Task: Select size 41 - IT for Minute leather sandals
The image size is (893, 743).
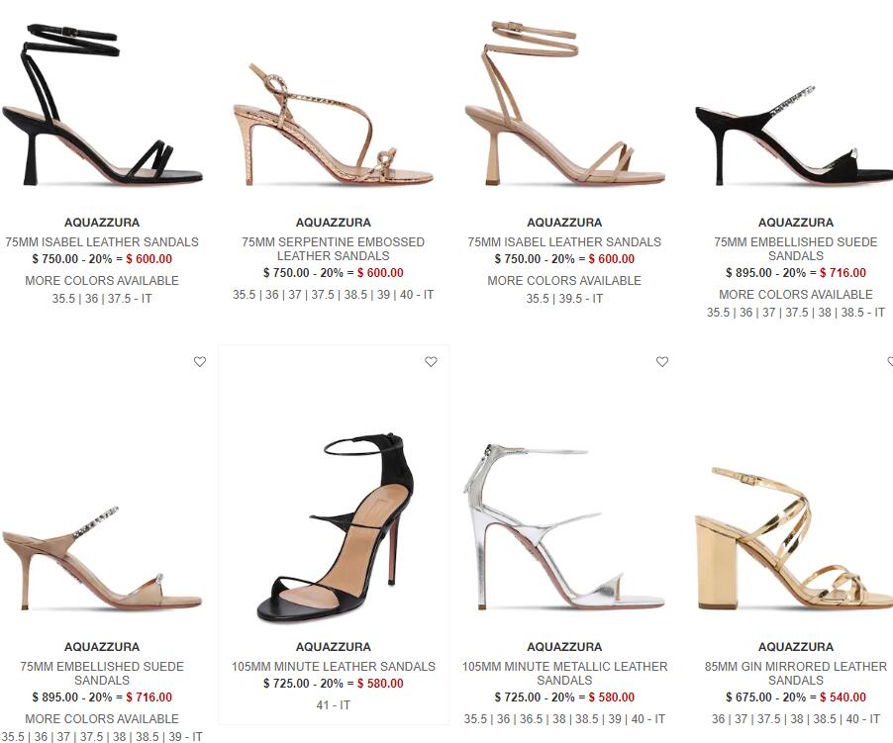Action: tap(334, 704)
